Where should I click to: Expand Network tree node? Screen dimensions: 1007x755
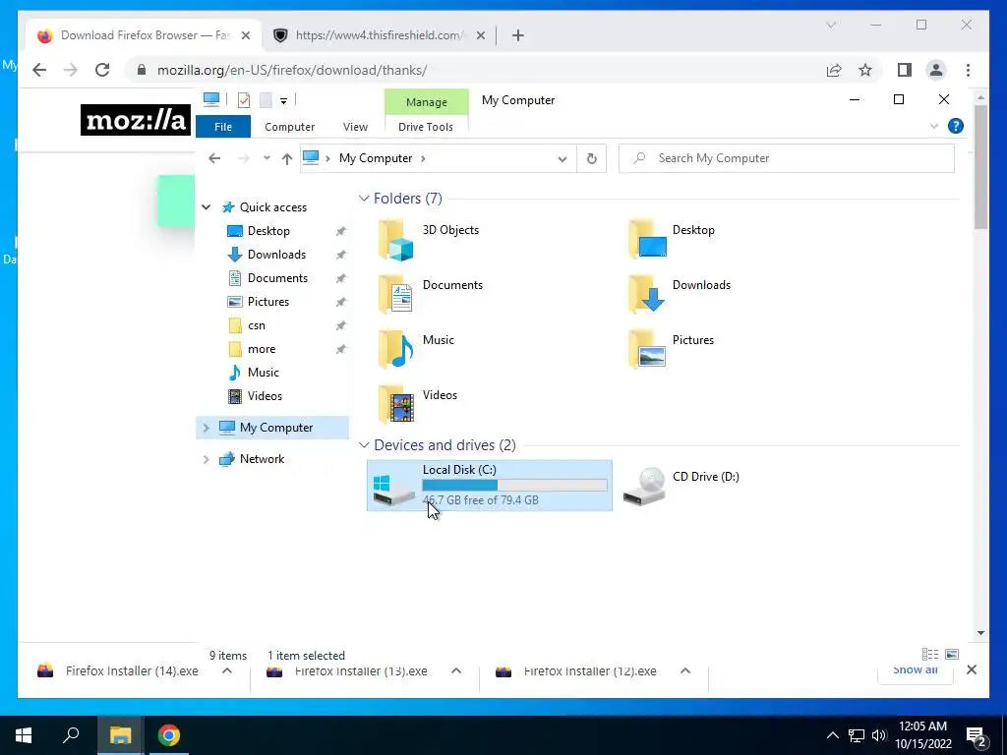(207, 459)
